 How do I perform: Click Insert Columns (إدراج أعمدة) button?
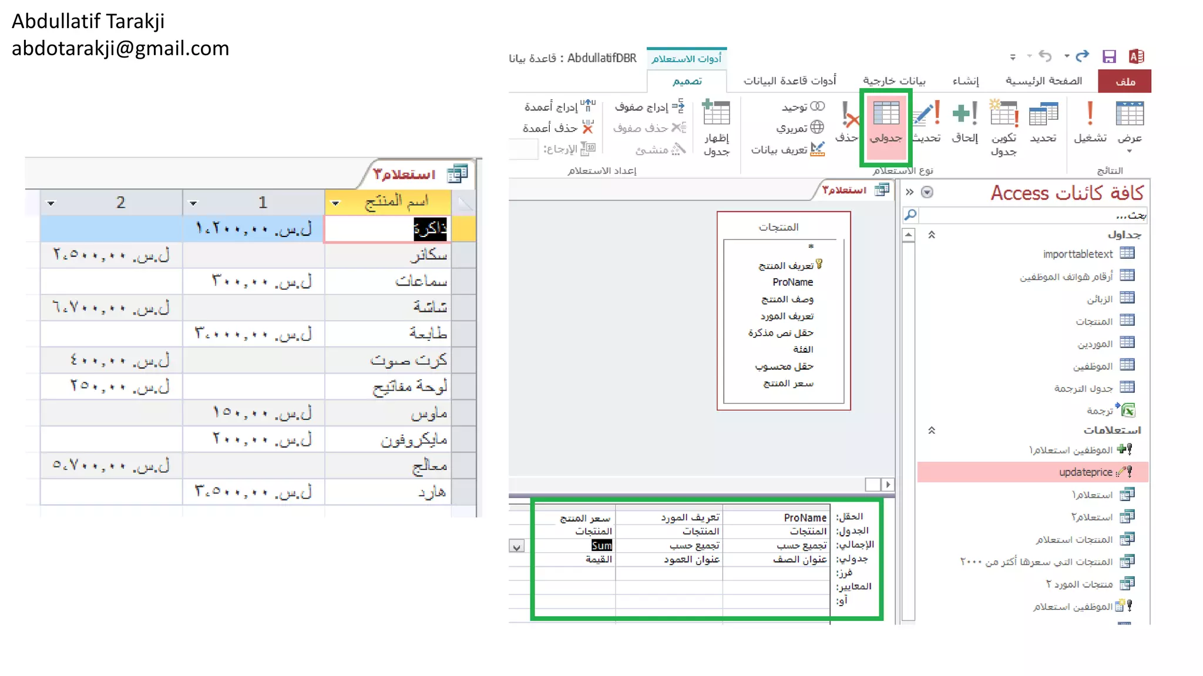tap(559, 107)
